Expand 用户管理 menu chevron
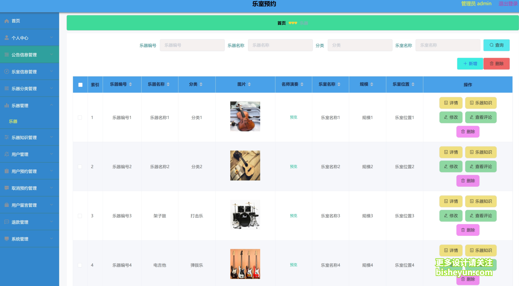 [52, 154]
